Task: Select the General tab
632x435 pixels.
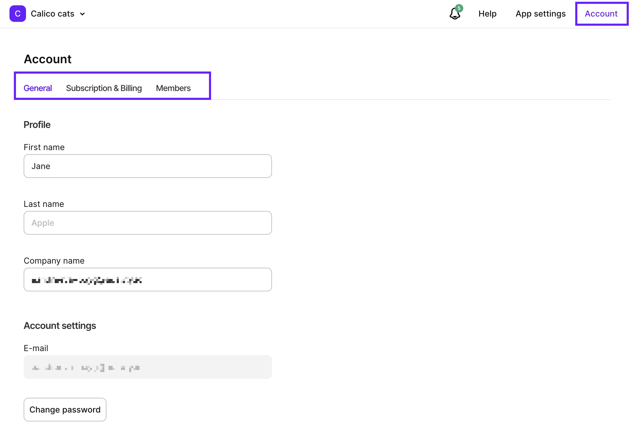Action: 38,88
